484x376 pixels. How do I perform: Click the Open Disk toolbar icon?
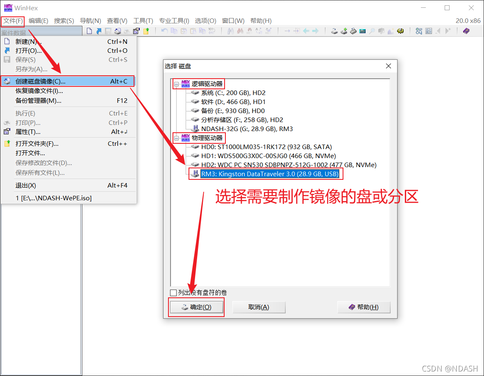click(334, 31)
